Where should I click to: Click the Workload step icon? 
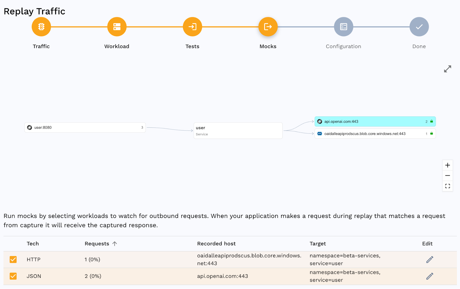click(x=117, y=27)
